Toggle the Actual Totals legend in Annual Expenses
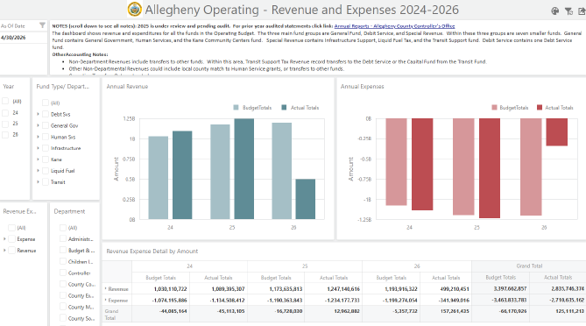 point(555,108)
